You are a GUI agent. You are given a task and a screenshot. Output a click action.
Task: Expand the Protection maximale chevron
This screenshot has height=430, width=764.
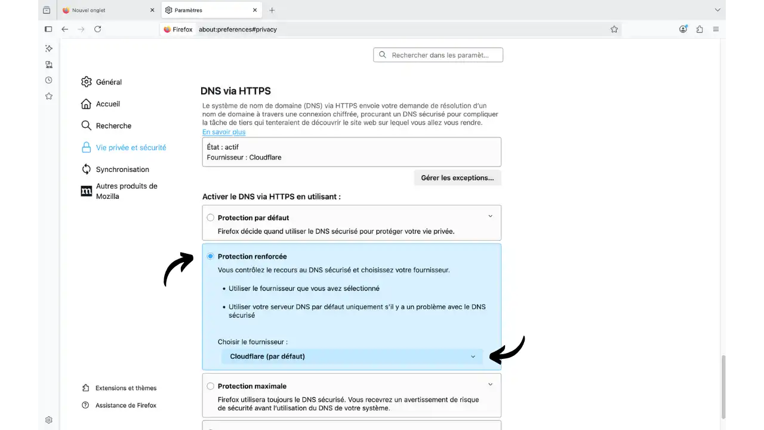coord(490,384)
